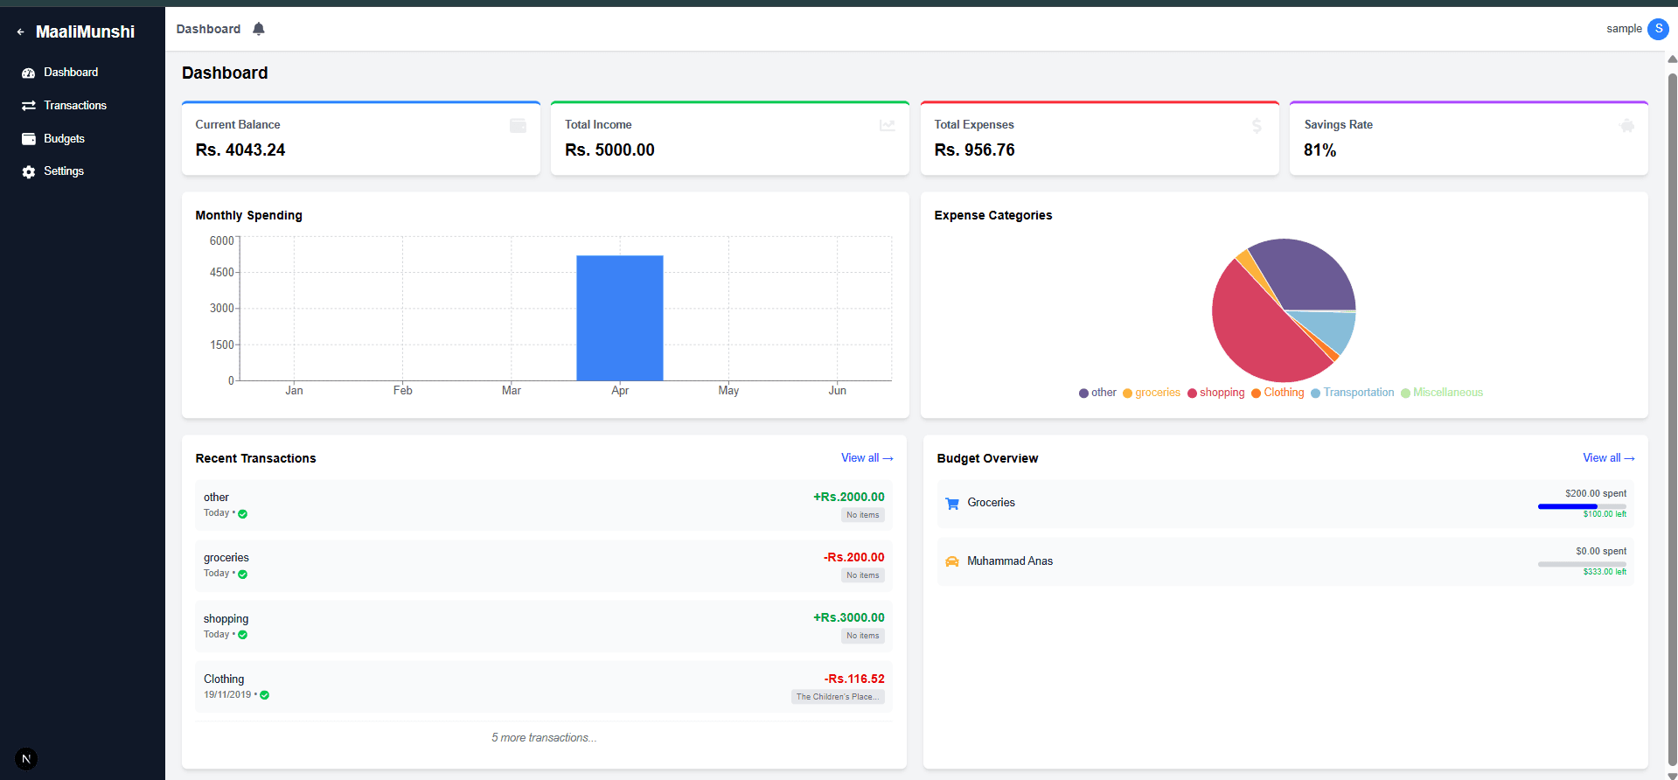The height and width of the screenshot is (780, 1678).
Task: Open Transactions page from sidebar
Action: tap(75, 106)
